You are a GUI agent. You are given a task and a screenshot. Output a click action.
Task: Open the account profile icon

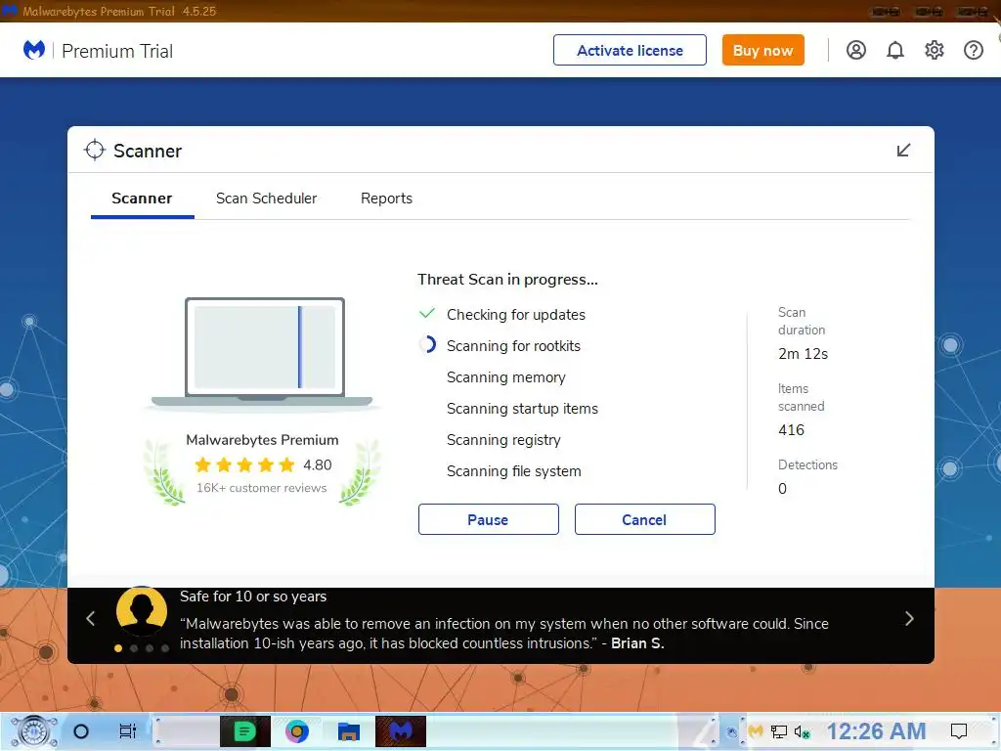click(x=856, y=50)
